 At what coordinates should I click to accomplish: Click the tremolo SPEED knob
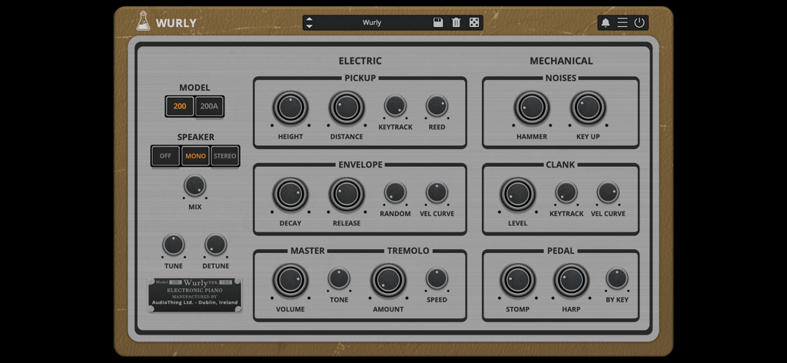[437, 278]
